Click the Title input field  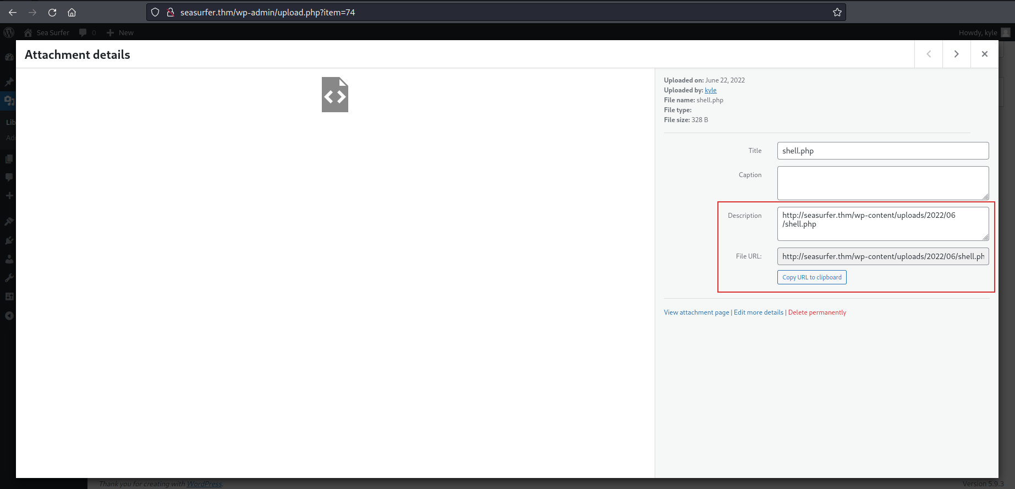pos(882,151)
